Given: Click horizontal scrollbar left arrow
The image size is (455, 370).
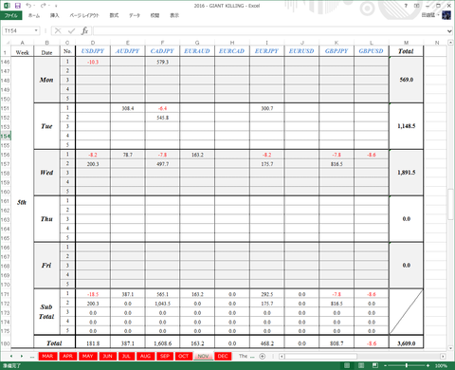Looking at the screenshot, I should pos(282,357).
